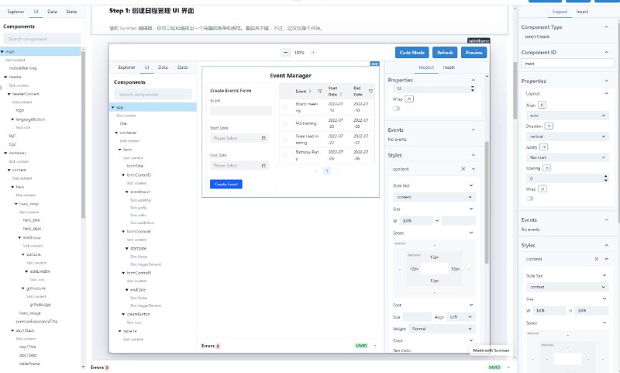The height and width of the screenshot is (373, 620).
Task: Collapse the header node in the component tree
Action: [x=5, y=77]
